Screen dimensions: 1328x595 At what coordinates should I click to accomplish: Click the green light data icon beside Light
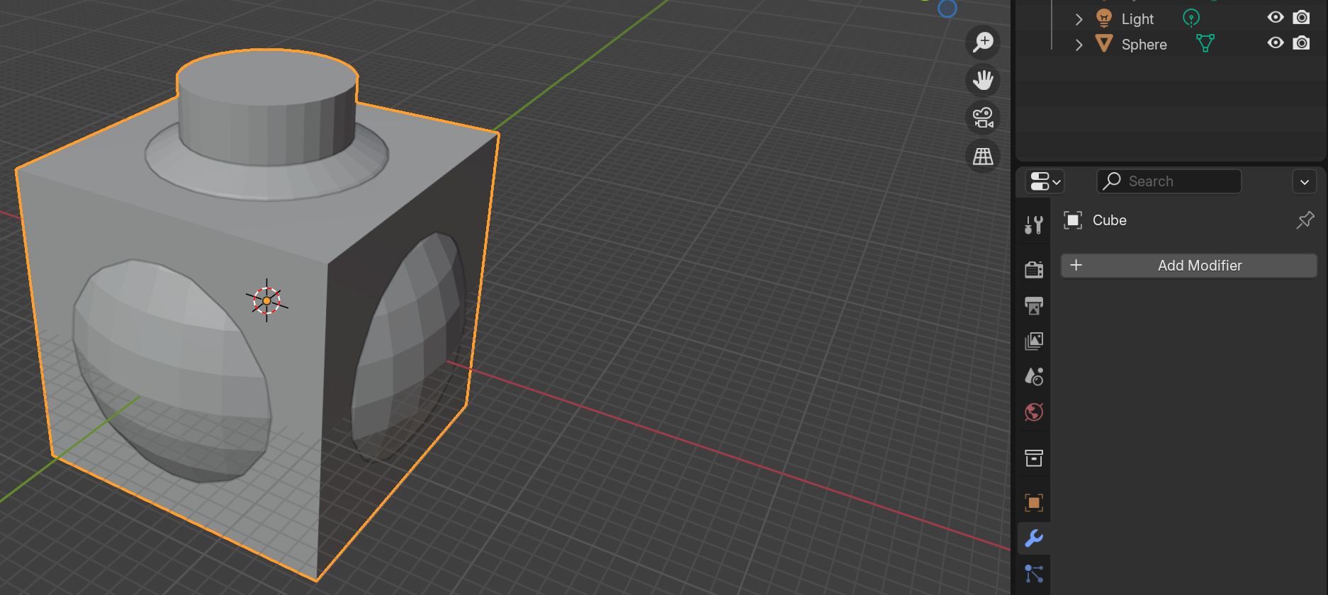[x=1191, y=18]
